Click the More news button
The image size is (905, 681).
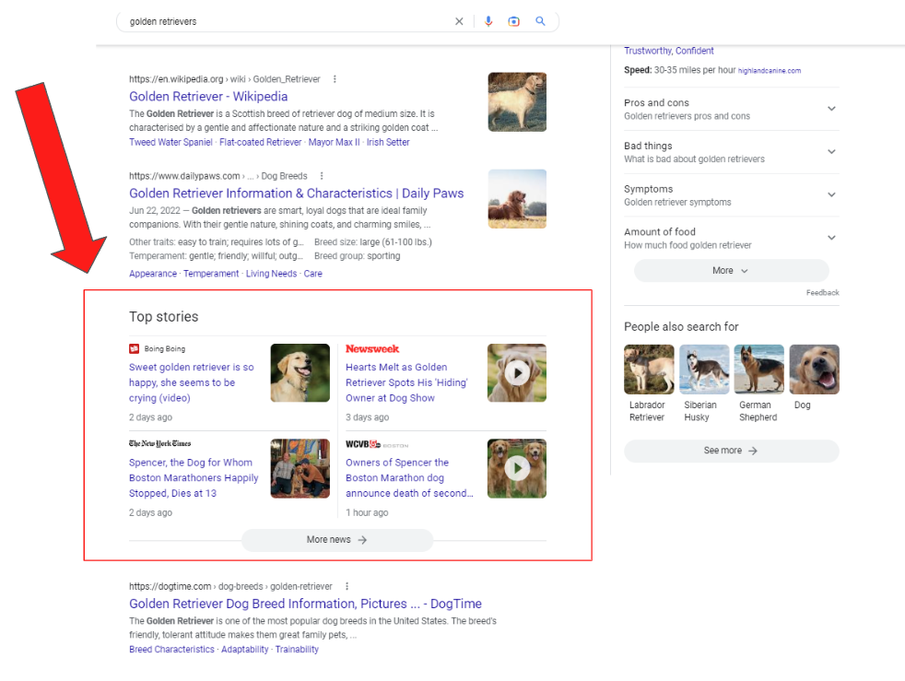click(x=337, y=540)
